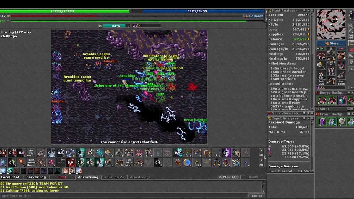This screenshot has height=199, width=354.
Task: Click the 'sell stoic' text hotkey
Action: tap(129, 162)
